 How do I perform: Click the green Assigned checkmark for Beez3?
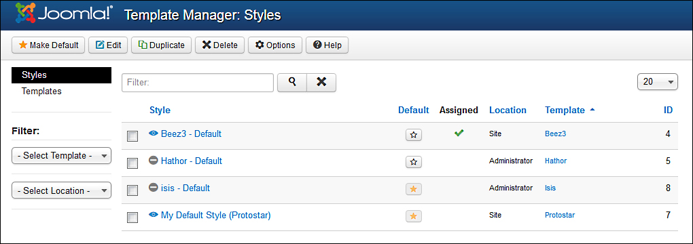click(x=459, y=133)
